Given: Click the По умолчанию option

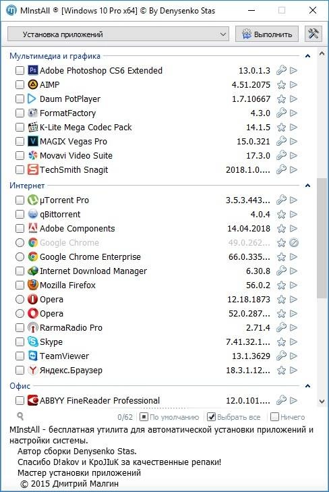Looking at the screenshot, I should 169,416.
